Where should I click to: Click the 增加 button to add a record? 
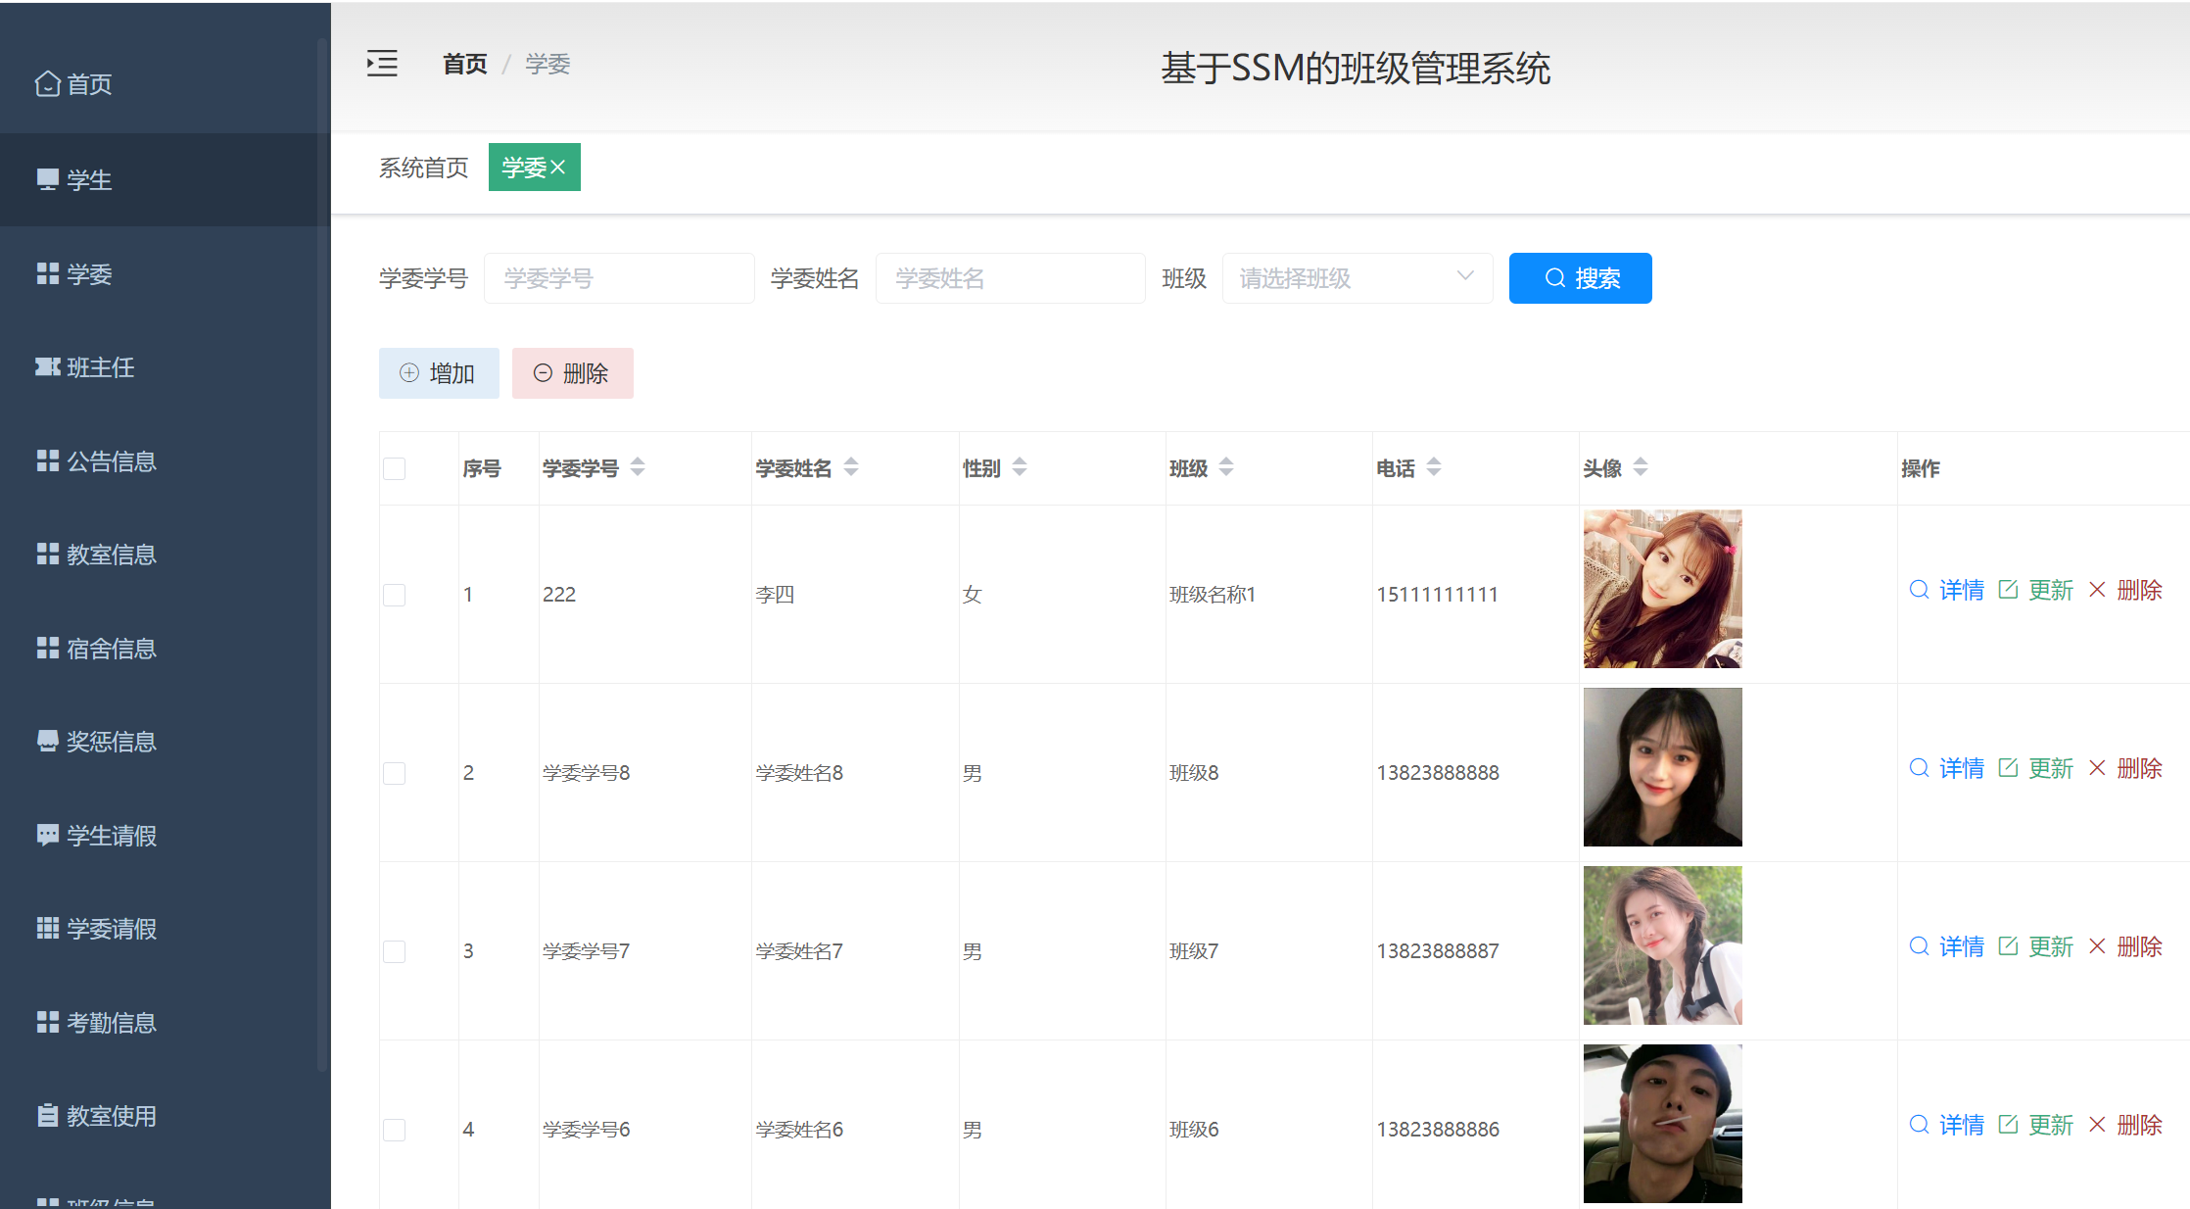coord(439,373)
